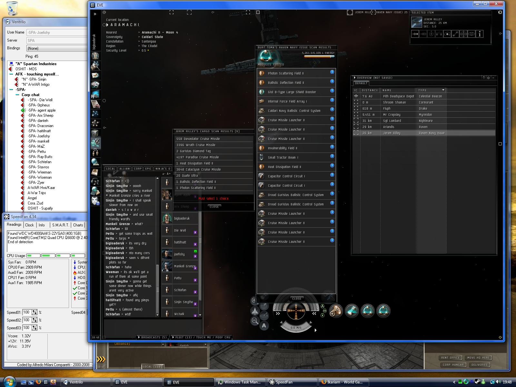The width and height of the screenshot is (516, 387).
Task: Switch to the Local chat tab
Action: click(x=111, y=169)
